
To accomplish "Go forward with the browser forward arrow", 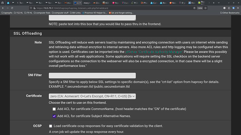I will pyautogui.click(x=7, y=8).
